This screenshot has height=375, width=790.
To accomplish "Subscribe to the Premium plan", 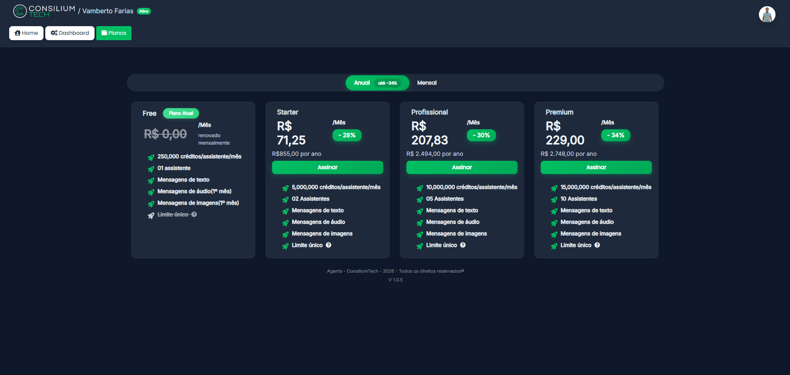I will (596, 167).
